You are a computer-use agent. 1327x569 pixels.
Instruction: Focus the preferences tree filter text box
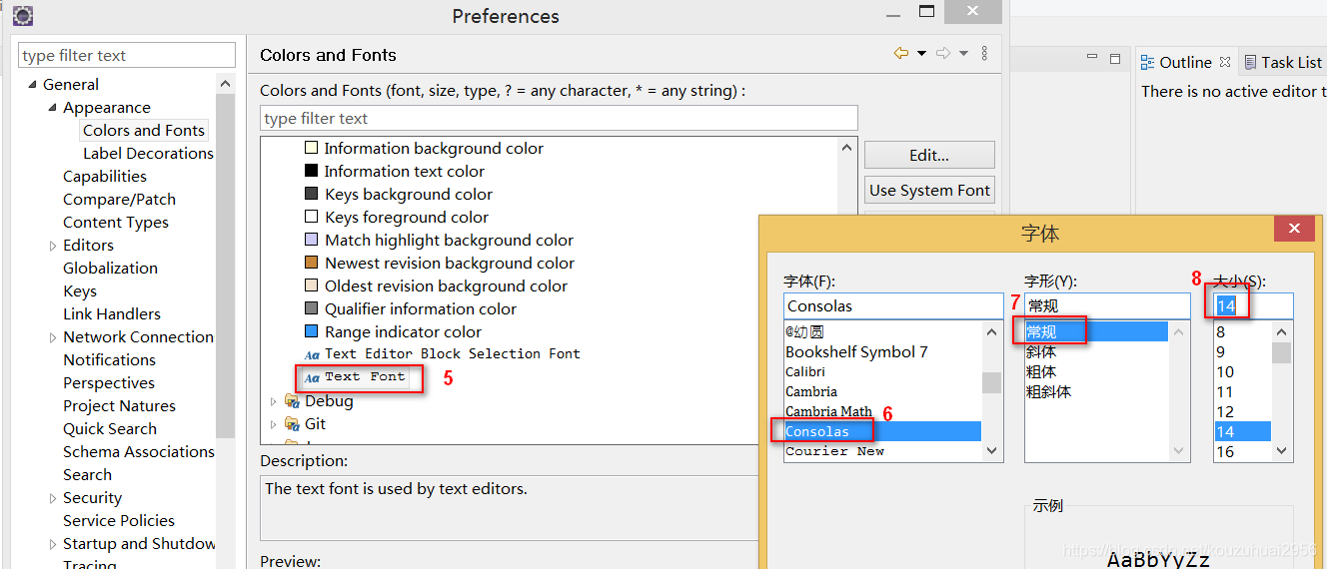pos(127,55)
